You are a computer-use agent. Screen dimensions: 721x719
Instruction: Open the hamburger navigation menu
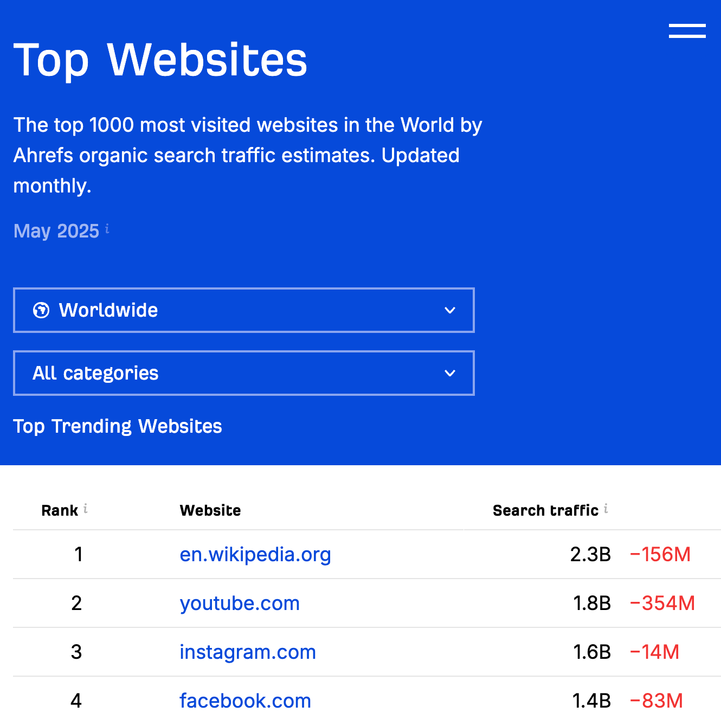[x=687, y=30]
